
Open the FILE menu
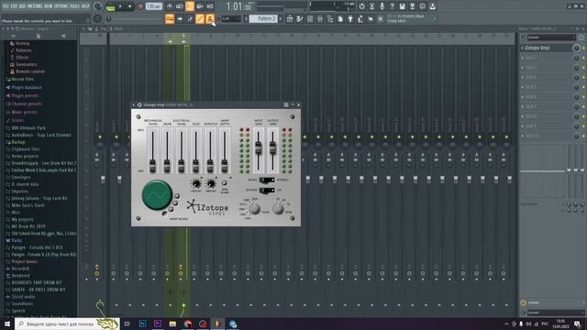tap(6, 6)
